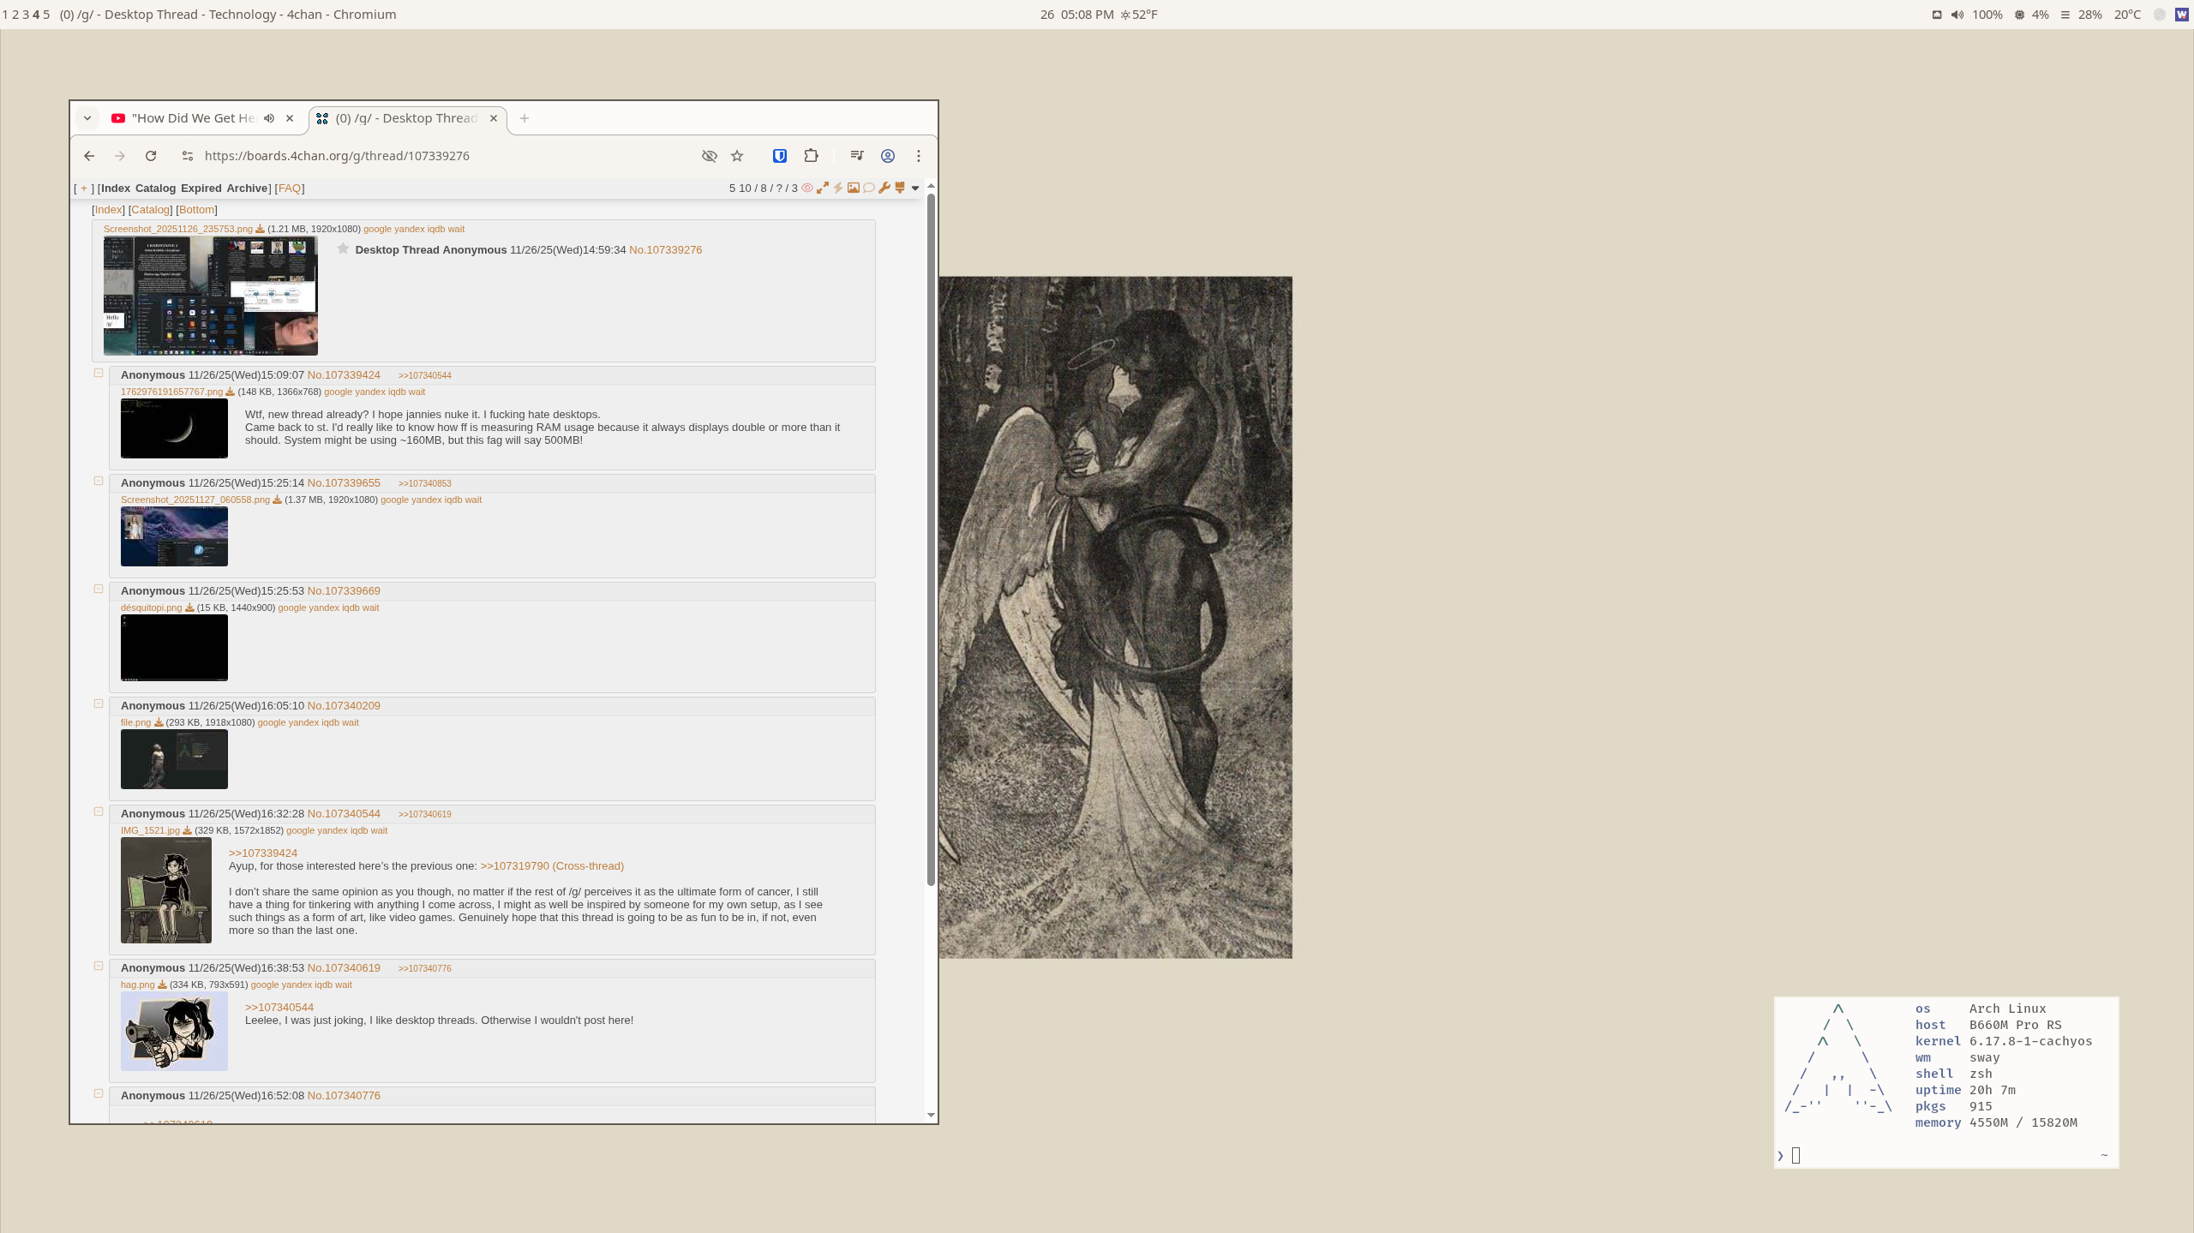2194x1233 pixels.
Task: Hide reply No.107339424 with its minus box
Action: [99, 374]
